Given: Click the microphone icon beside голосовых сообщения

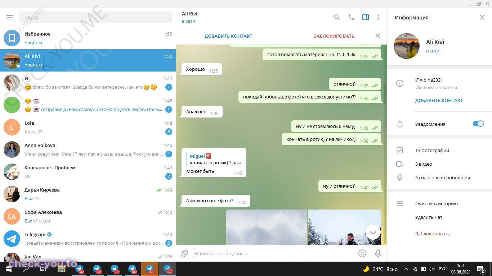Looking at the screenshot, I should point(400,178).
